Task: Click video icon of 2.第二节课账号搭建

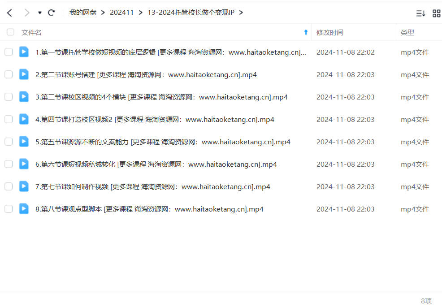Action: [24, 74]
